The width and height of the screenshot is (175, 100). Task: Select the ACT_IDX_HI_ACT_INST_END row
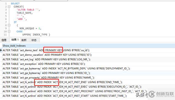(x=89, y=82)
